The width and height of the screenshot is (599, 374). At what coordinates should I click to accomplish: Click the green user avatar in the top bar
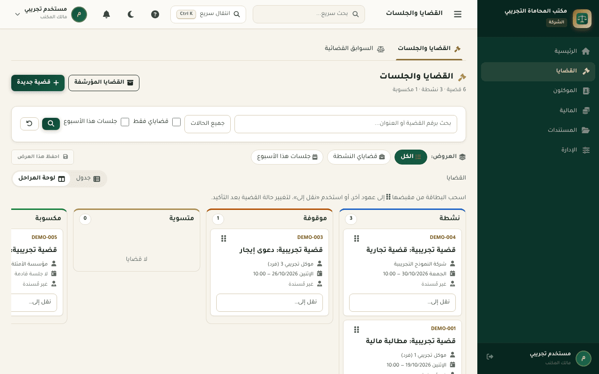point(79,14)
